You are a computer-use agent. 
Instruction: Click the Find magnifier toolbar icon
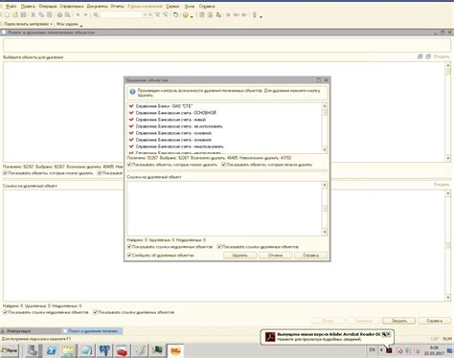96,14
